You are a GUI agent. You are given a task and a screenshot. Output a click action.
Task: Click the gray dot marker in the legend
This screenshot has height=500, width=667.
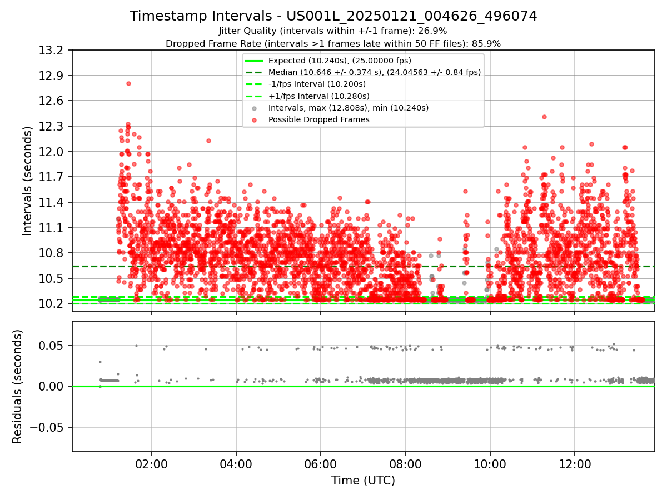pyautogui.click(x=254, y=108)
